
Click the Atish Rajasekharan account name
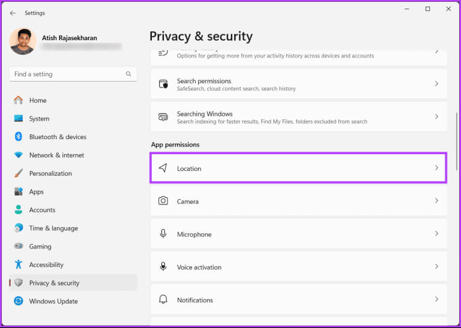point(70,38)
